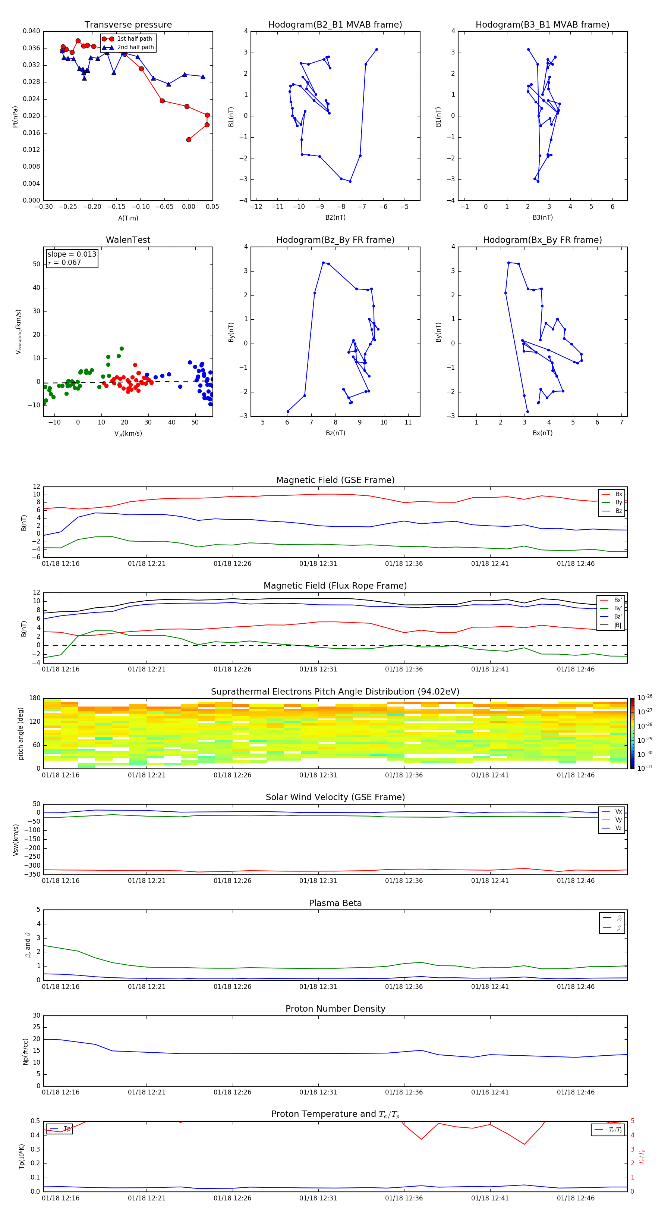Click the 'slope = 0.013' annotation

tap(72, 254)
